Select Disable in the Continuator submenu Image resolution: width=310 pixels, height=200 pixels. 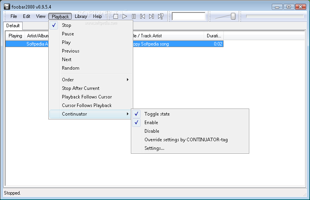tap(190, 131)
